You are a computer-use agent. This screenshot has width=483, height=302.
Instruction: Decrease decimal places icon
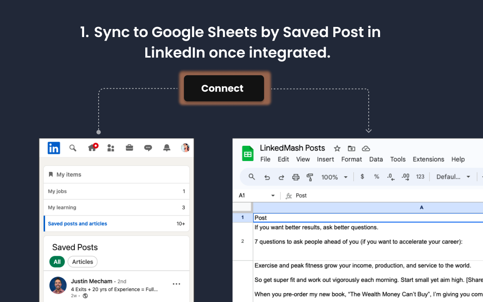pyautogui.click(x=390, y=176)
